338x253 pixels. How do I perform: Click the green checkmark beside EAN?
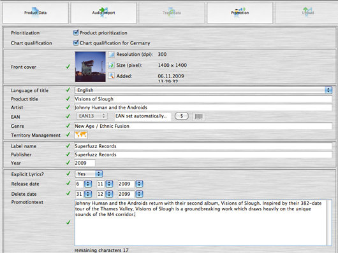click(68, 116)
